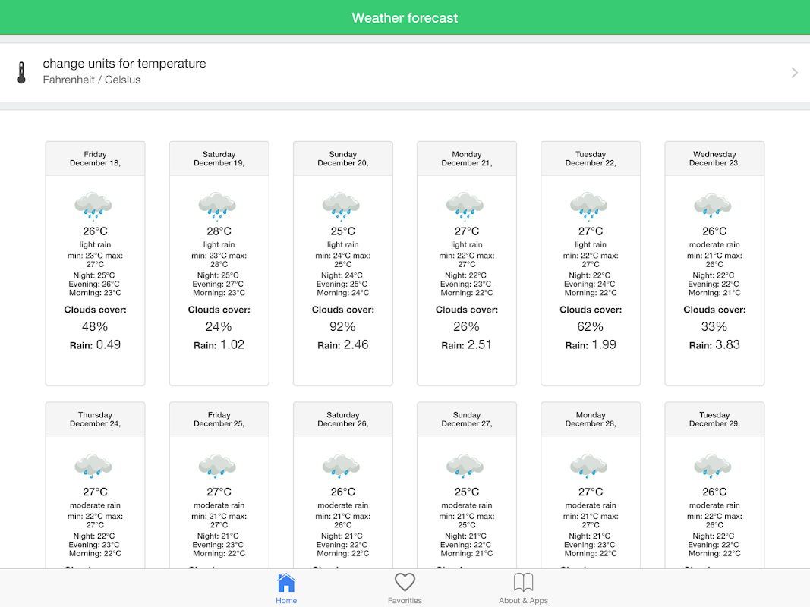Click the thermometer icon
810x607 pixels.
click(x=21, y=73)
